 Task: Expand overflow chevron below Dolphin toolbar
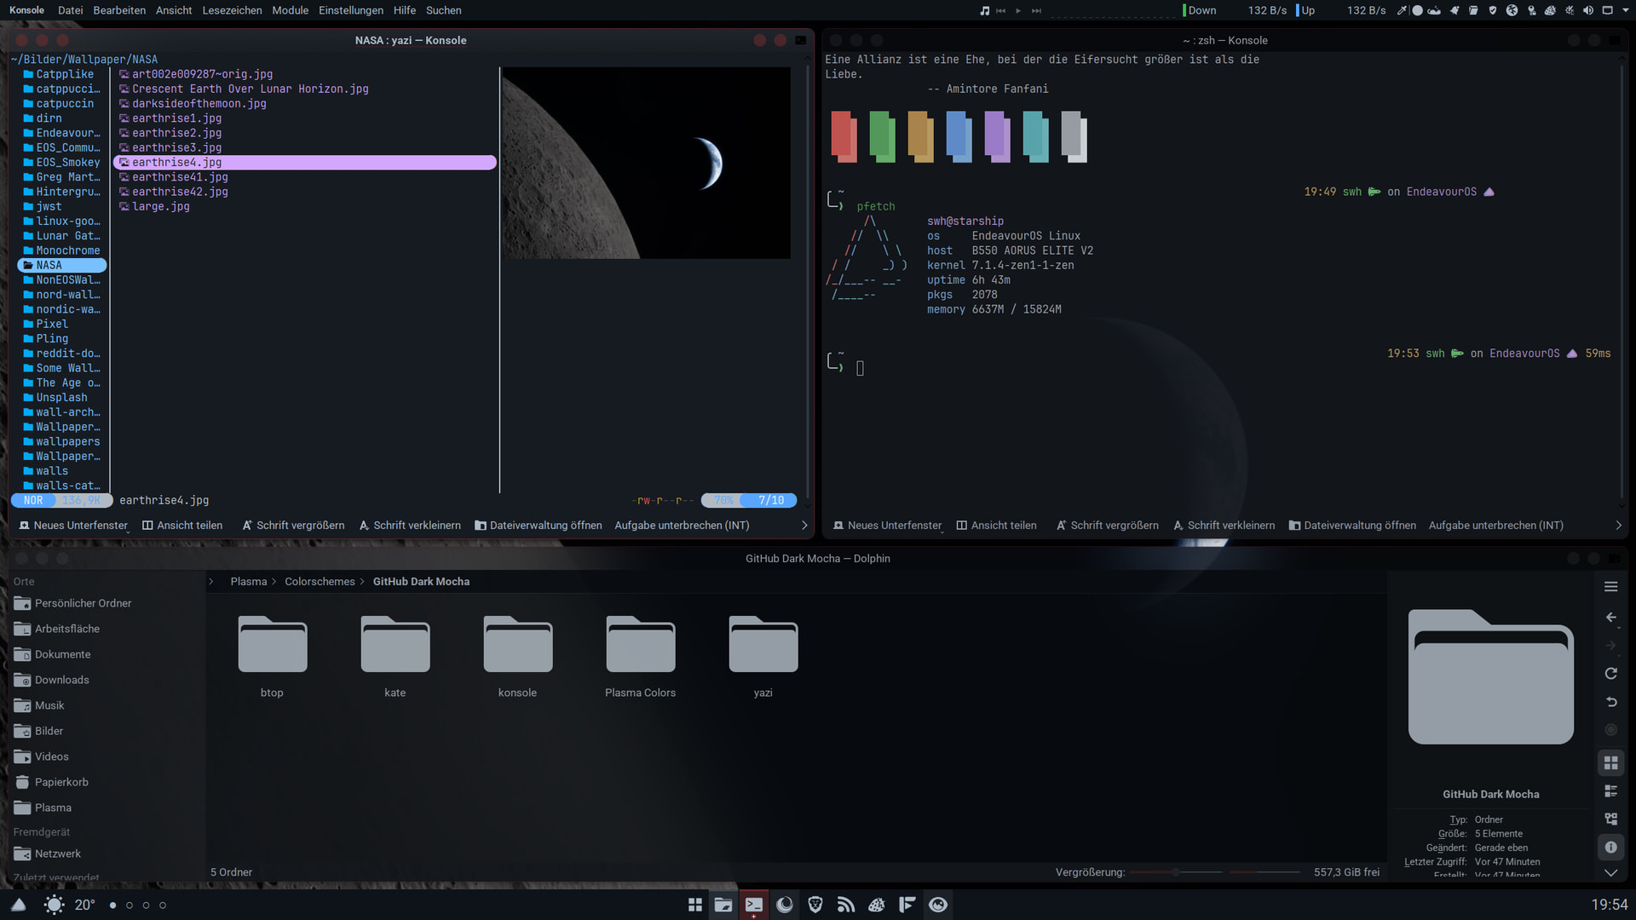[x=1610, y=872]
